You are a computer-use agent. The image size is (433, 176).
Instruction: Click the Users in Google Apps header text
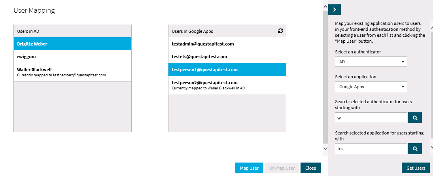[192, 31]
